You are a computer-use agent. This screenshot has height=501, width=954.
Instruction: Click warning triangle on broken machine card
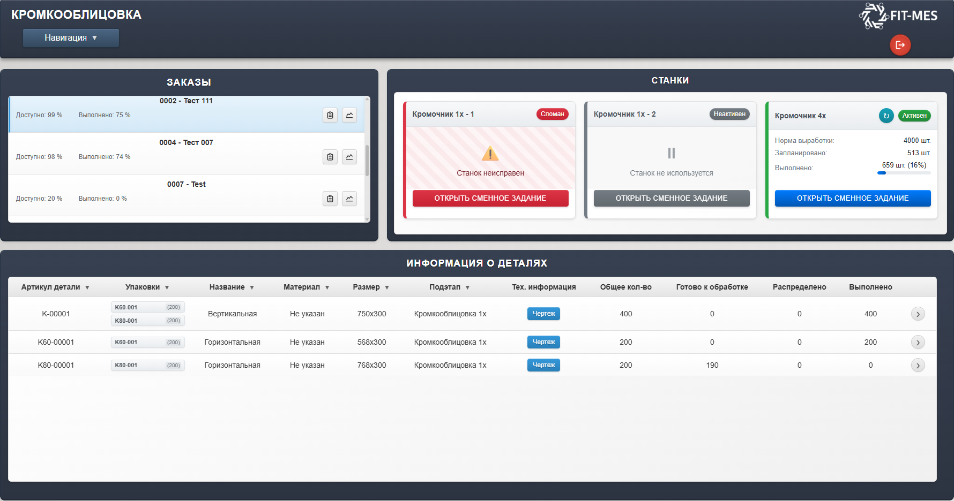490,154
